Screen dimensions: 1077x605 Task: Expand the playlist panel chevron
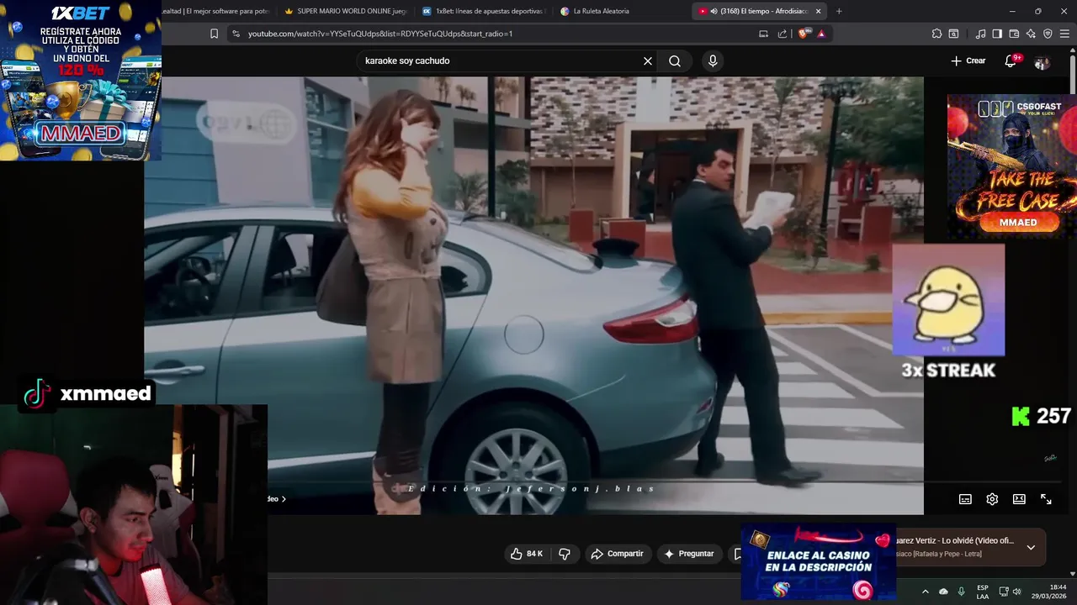click(1031, 547)
